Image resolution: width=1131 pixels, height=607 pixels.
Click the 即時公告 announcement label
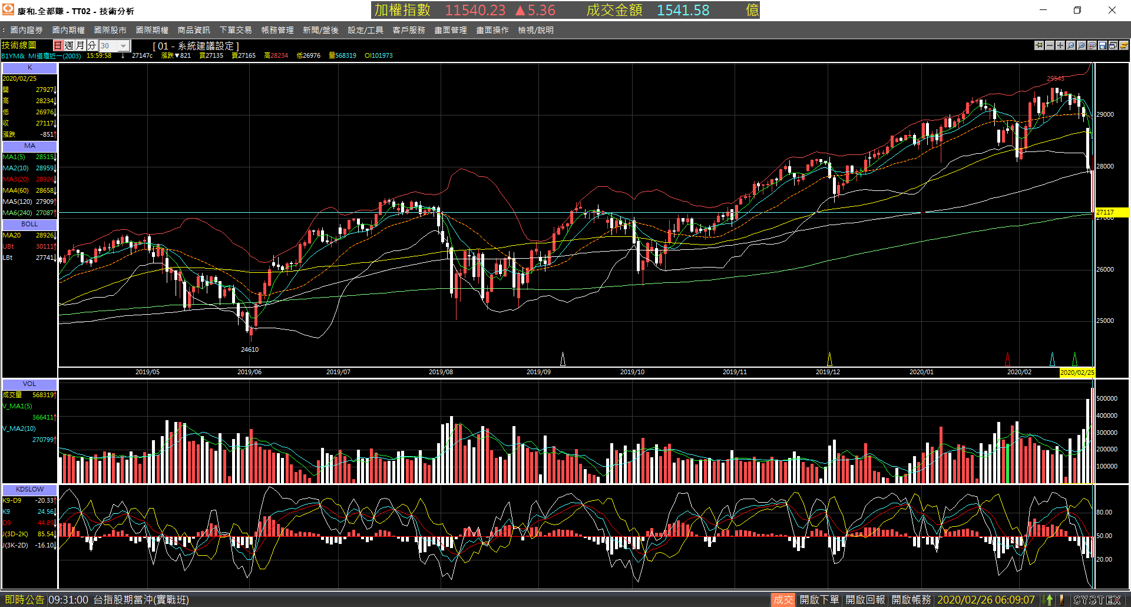pyautogui.click(x=24, y=600)
